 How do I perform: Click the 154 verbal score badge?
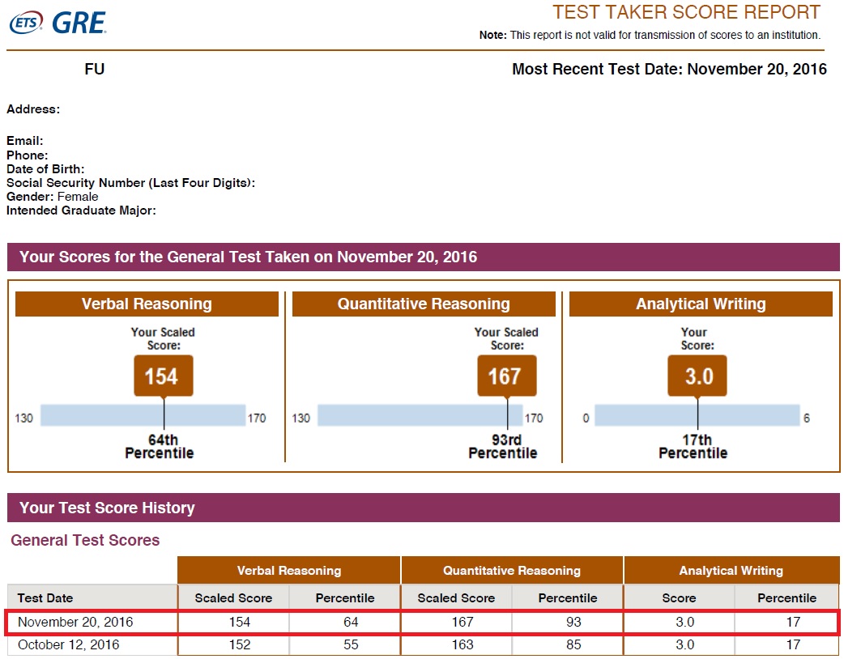[x=164, y=376]
